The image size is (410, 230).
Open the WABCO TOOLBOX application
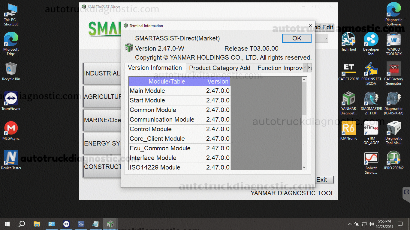[x=393, y=39]
